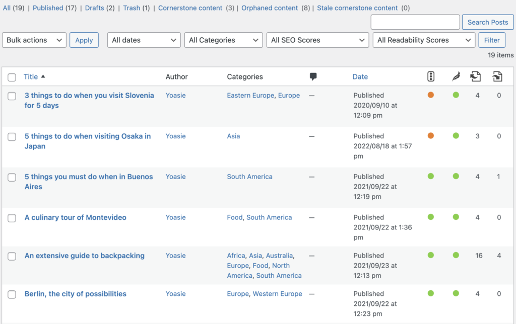Screen dimensions: 516x324
Task: Click the orange SEO dot for the Slovenia post
Action: (x=431, y=95)
